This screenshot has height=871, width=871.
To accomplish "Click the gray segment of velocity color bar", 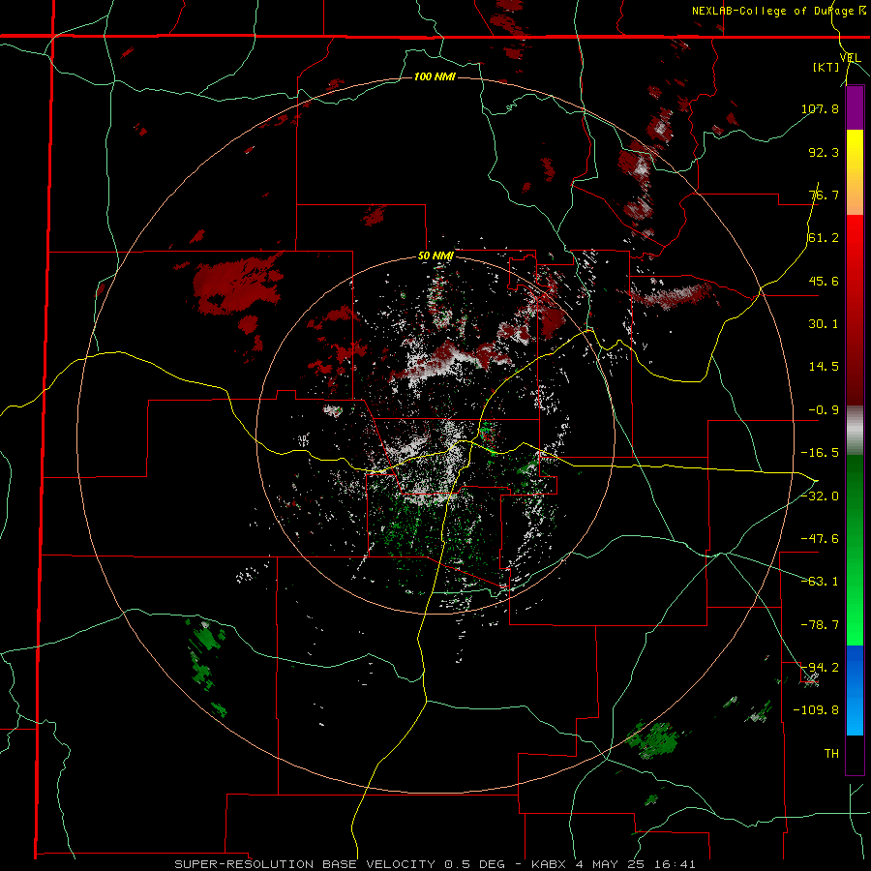I will click(855, 431).
